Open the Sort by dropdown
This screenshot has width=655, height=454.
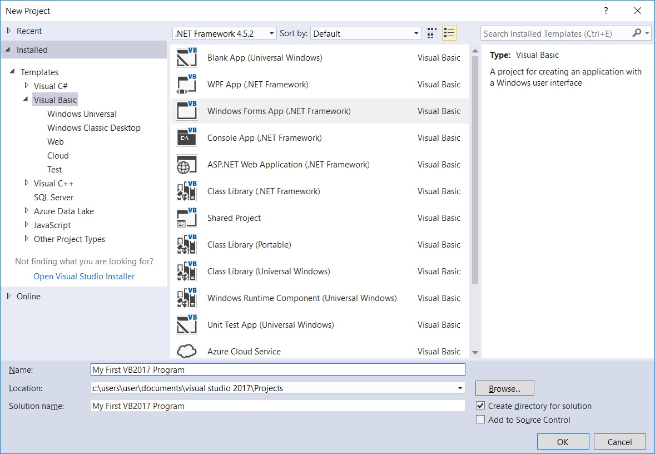(416, 33)
